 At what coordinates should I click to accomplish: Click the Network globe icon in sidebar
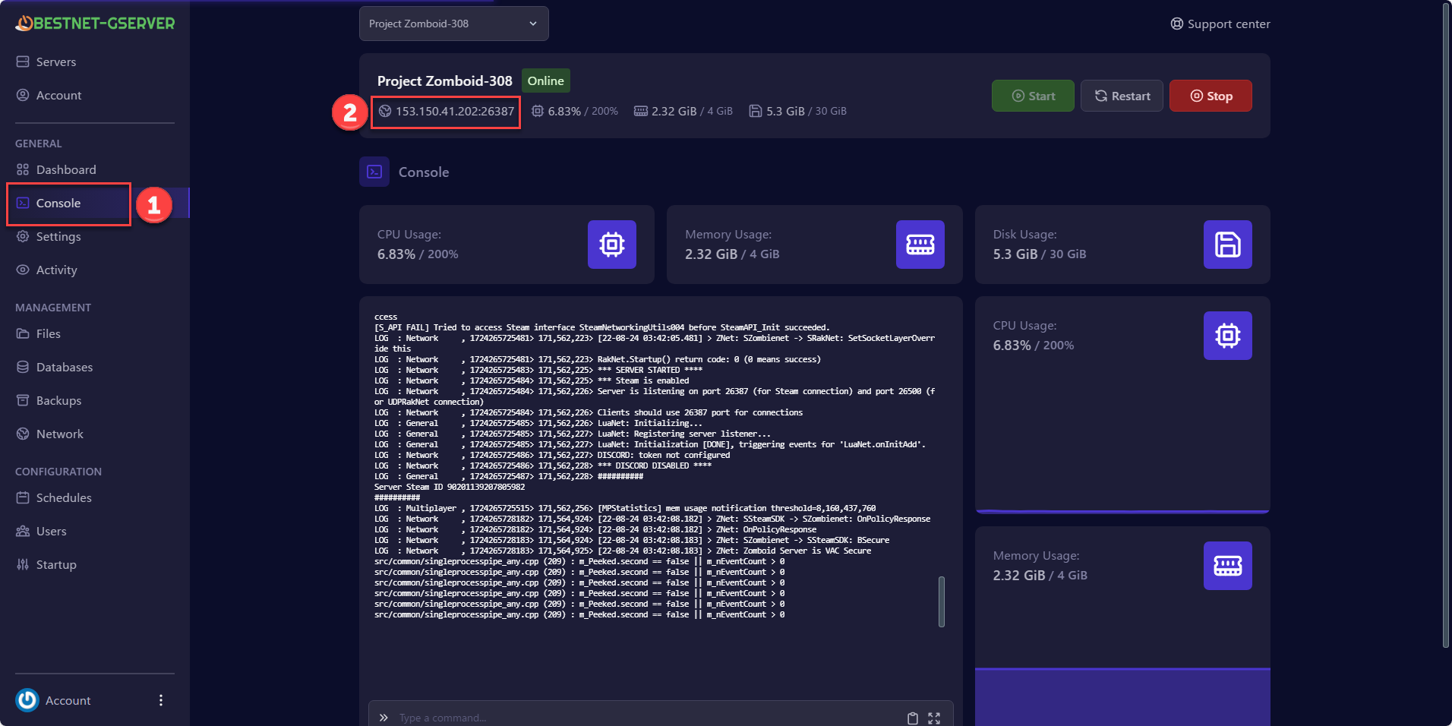point(23,434)
